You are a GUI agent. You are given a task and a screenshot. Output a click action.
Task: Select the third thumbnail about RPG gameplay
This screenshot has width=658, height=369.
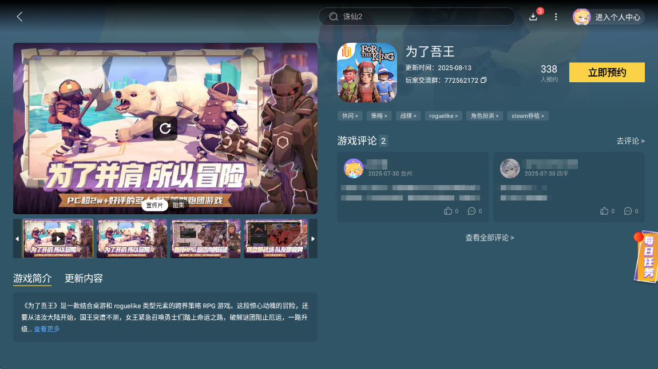point(205,238)
